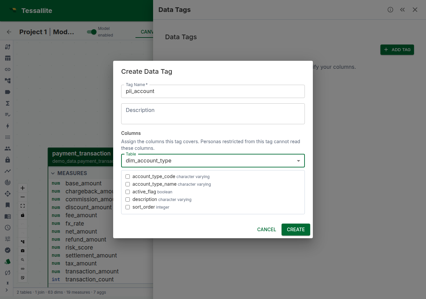Take a canvas snapshot with the camera icon
The image size is (426, 299).
tap(23, 251)
